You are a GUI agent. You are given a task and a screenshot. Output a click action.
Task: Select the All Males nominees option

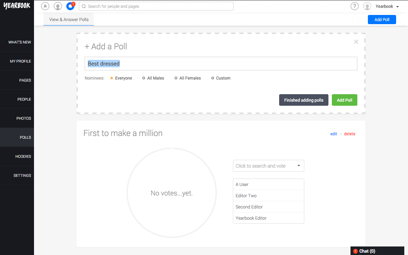tap(153, 78)
